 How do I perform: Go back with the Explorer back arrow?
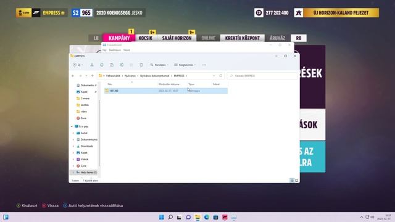(73, 76)
